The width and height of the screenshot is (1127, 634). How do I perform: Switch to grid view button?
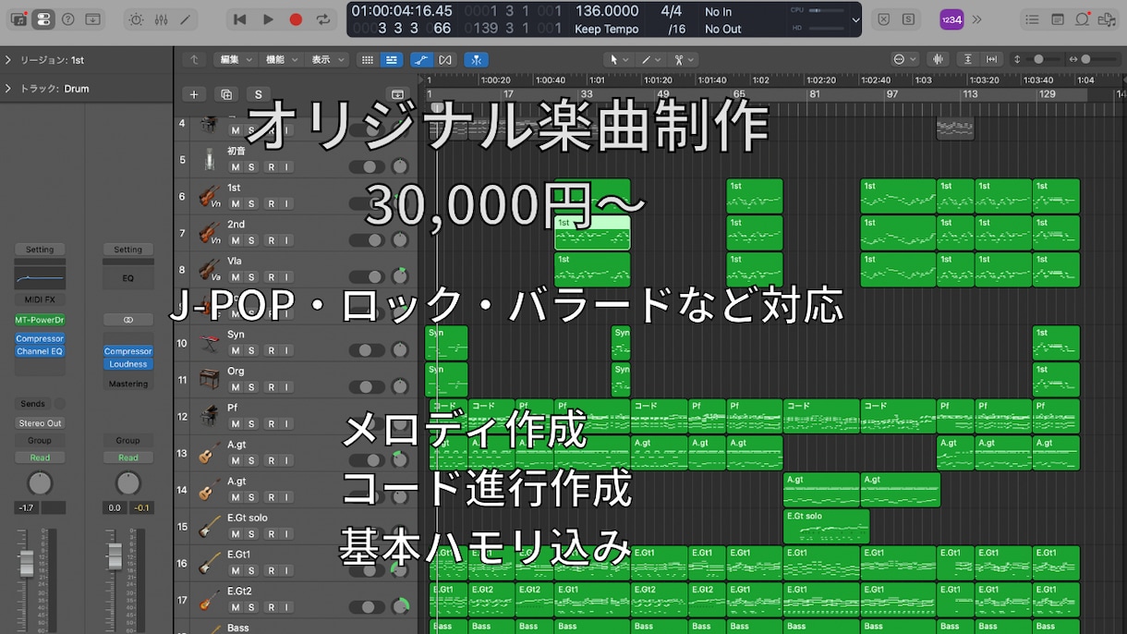click(x=368, y=60)
